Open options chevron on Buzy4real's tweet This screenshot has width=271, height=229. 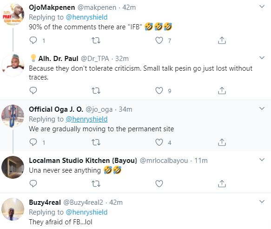(262, 202)
